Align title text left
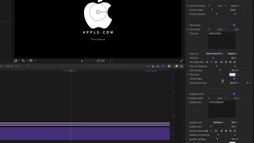Image resolution: width=254 pixels, height=143 pixels. tap(207, 62)
